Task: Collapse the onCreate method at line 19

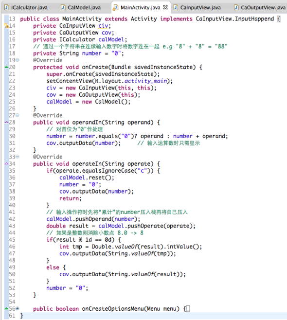Action: click(18, 60)
